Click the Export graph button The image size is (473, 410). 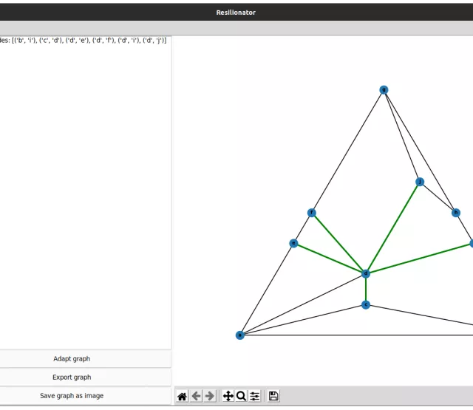(x=72, y=377)
